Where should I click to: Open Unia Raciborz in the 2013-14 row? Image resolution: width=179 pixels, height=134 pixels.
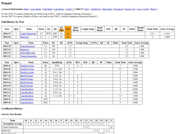pos(27,89)
